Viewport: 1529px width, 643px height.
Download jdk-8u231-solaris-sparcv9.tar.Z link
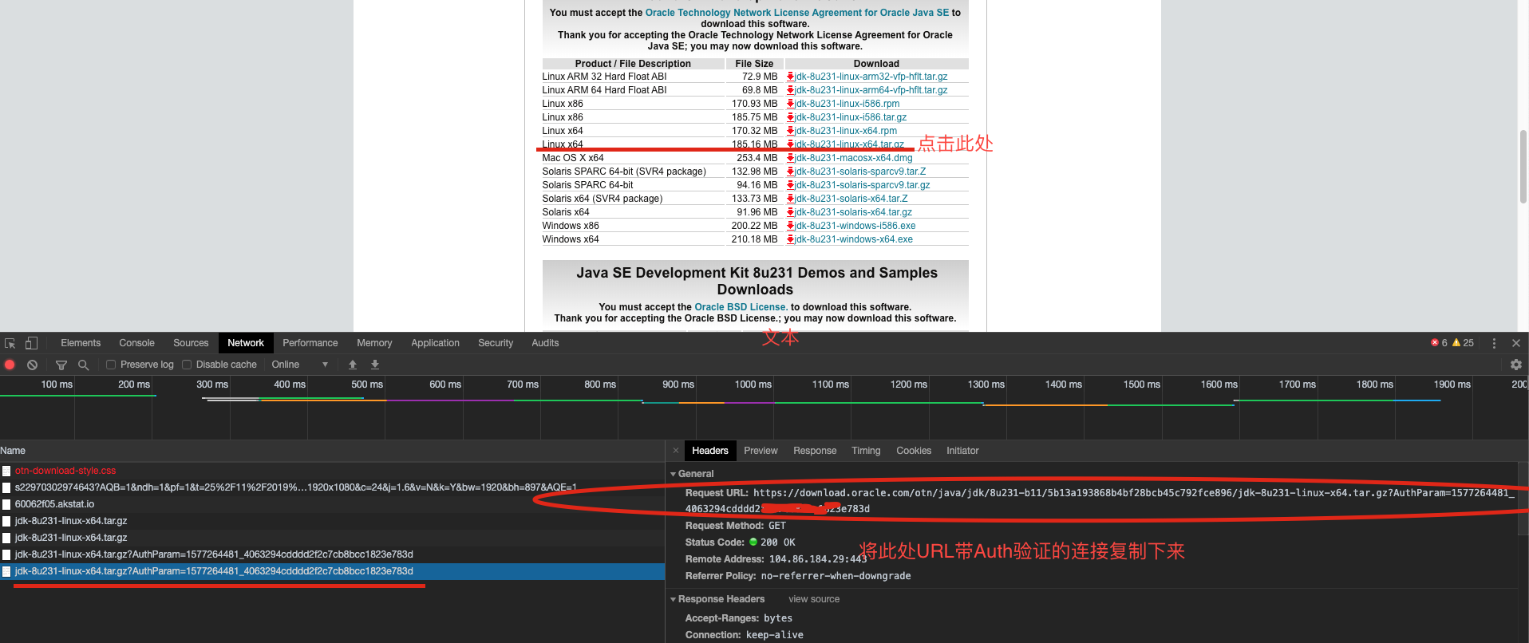click(x=860, y=172)
